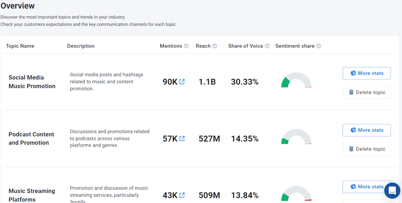The image size is (402, 203).
Task: Click the 1.1B reach figure
Action: pyautogui.click(x=207, y=82)
